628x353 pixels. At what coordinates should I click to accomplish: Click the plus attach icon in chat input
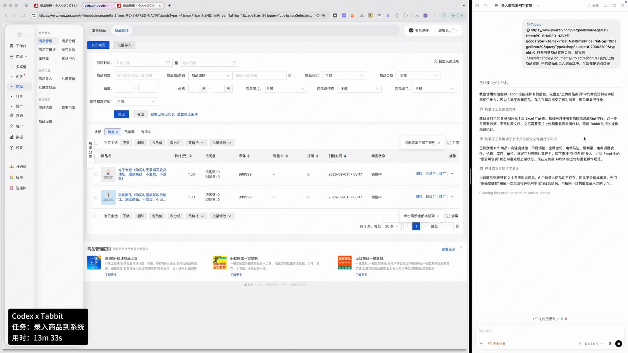tap(481, 344)
